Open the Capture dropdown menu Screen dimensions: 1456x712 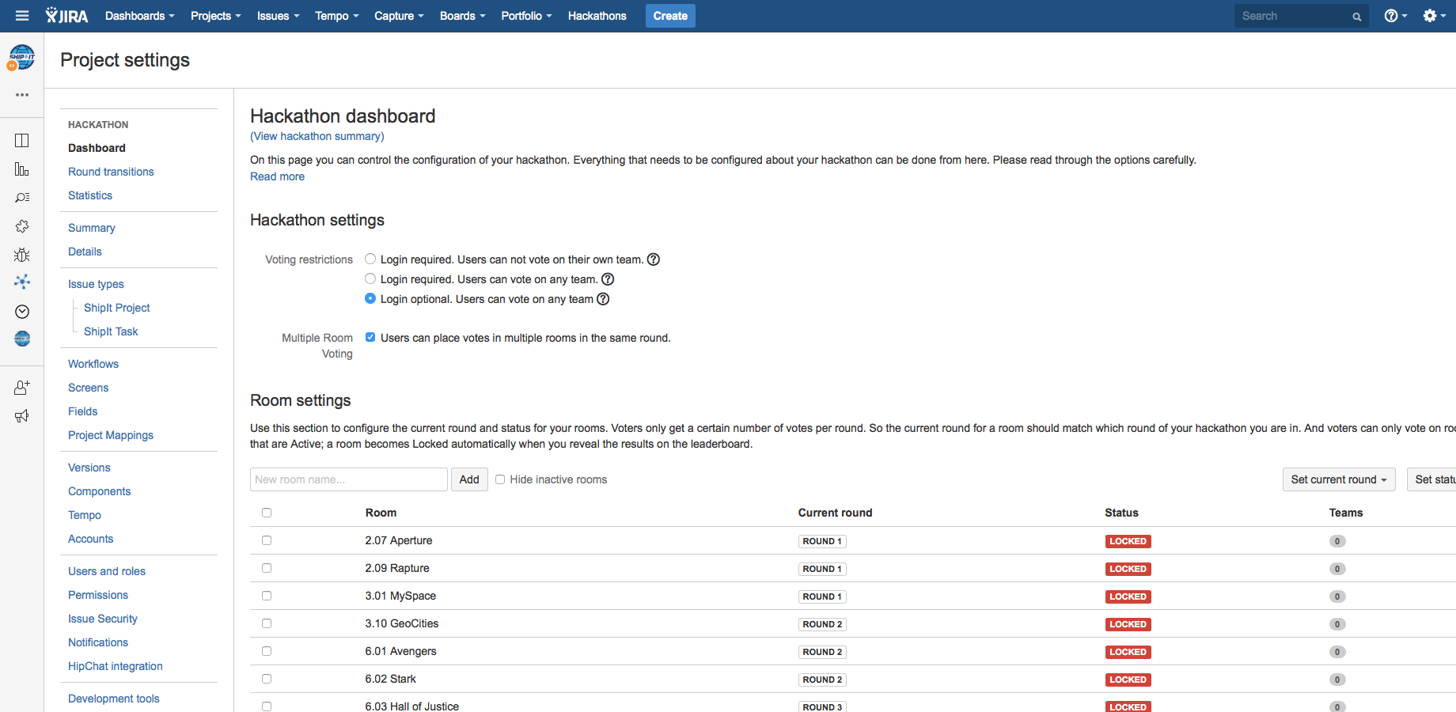tap(400, 16)
